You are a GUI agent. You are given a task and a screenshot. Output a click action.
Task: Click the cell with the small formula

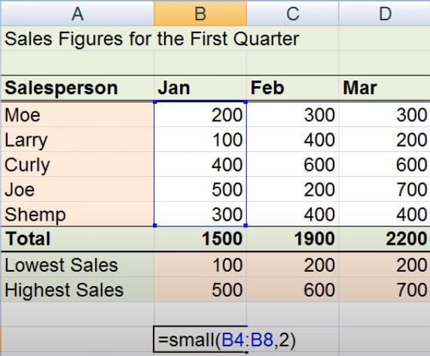point(200,339)
